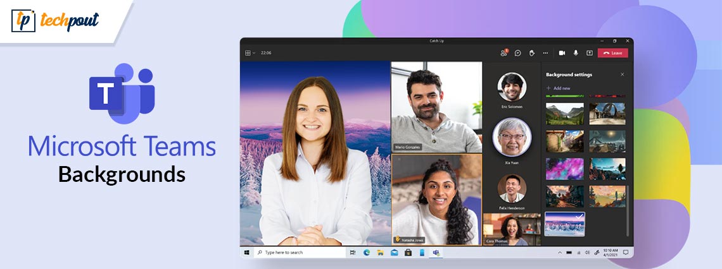Select Natasha Jones video tile
The width and height of the screenshot is (722, 269).
pyautogui.click(x=436, y=200)
